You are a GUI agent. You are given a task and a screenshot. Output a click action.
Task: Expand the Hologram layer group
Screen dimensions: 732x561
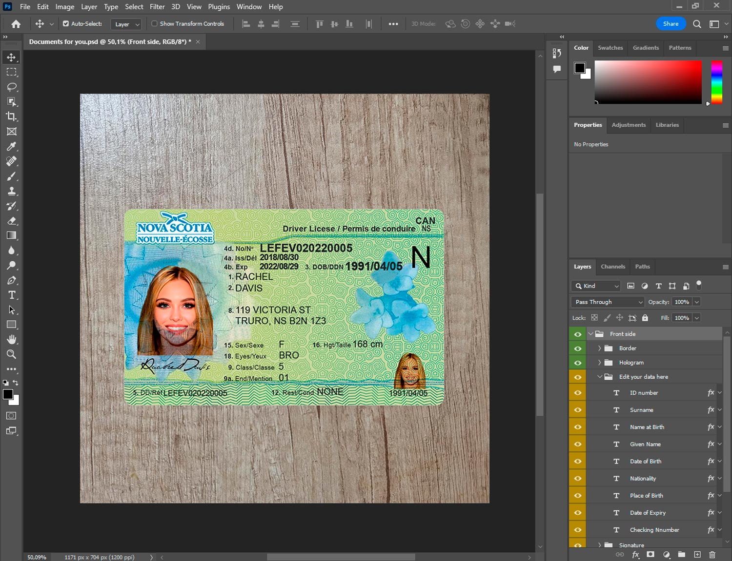(599, 363)
